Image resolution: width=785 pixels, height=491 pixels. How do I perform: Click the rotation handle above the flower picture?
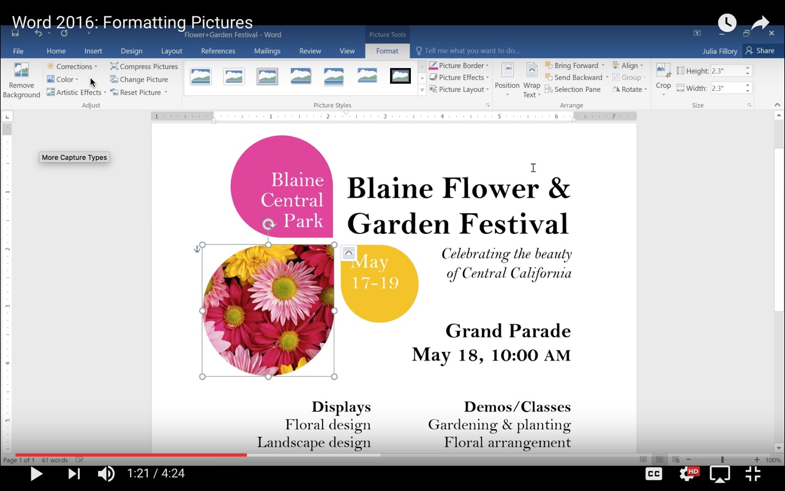point(269,225)
